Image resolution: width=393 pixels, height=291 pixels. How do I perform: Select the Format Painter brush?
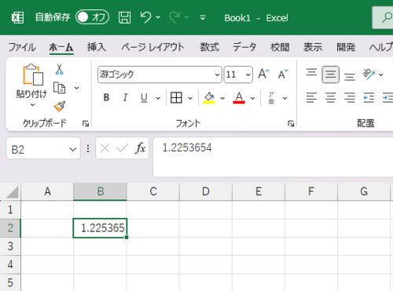click(x=60, y=106)
